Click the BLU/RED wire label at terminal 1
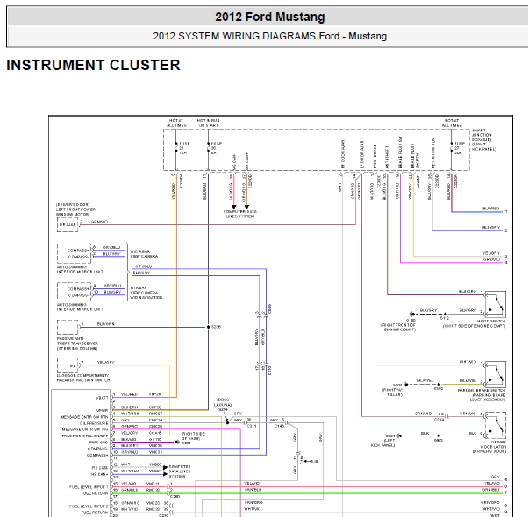This screenshot has height=517, width=528. pos(490,209)
